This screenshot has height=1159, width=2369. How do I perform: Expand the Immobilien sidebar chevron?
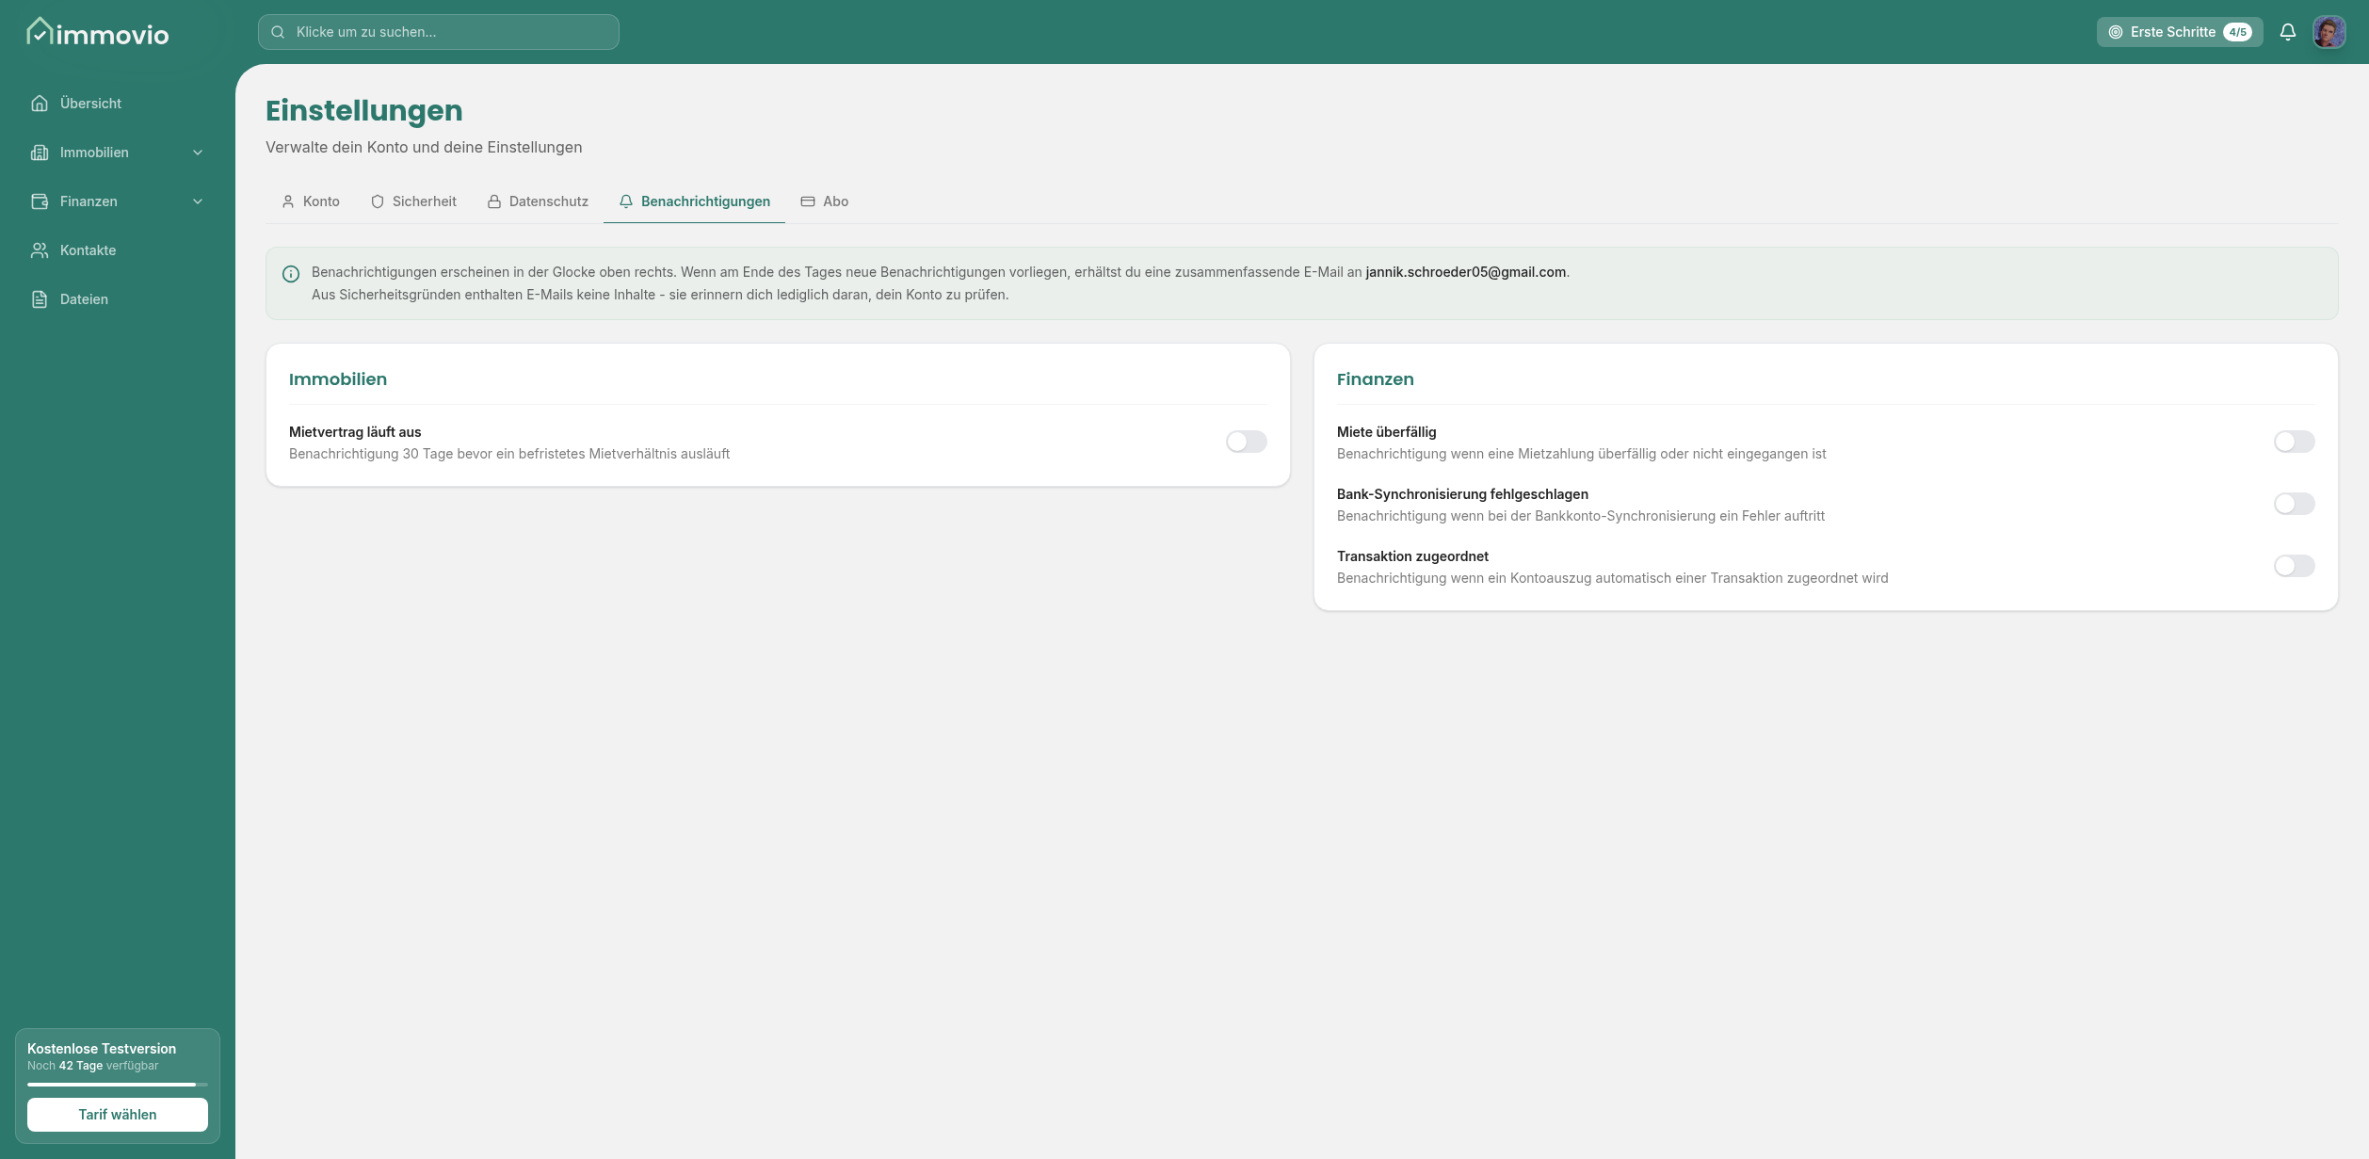(198, 153)
